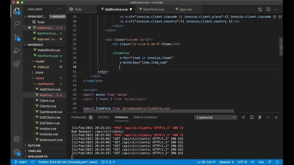Expand the Timeline section
The image size is (294, 165).
(34, 151)
